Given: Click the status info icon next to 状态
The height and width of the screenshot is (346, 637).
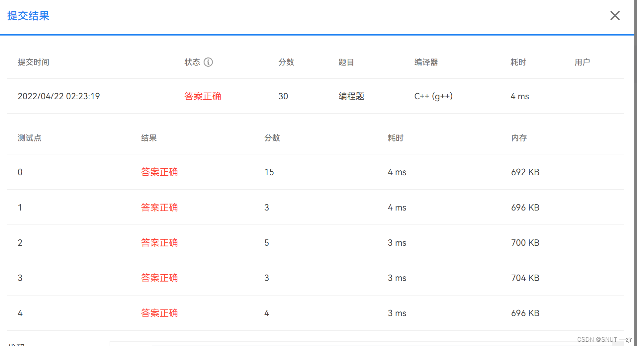Looking at the screenshot, I should [x=208, y=62].
